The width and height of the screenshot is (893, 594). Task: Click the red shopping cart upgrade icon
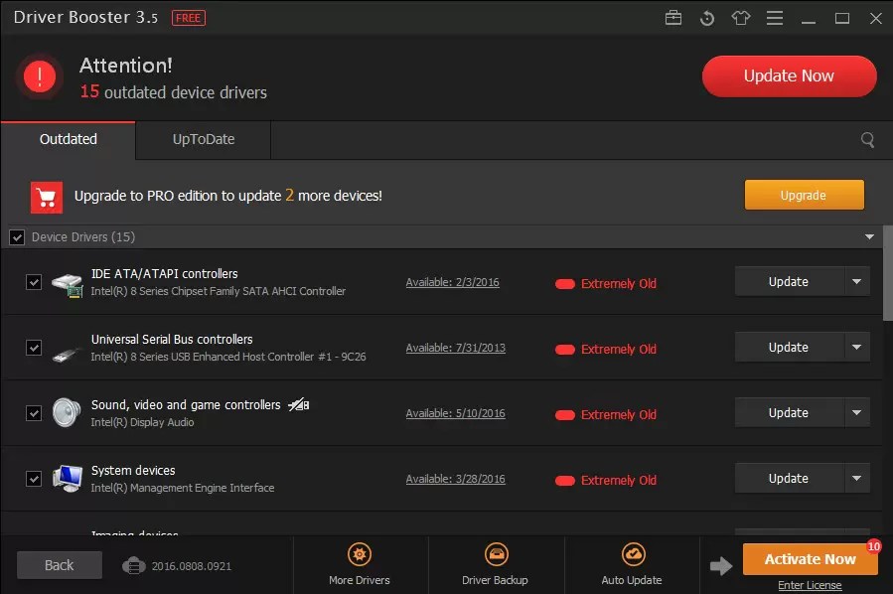coord(46,196)
